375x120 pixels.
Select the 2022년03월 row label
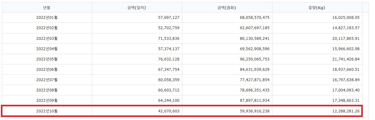point(47,38)
